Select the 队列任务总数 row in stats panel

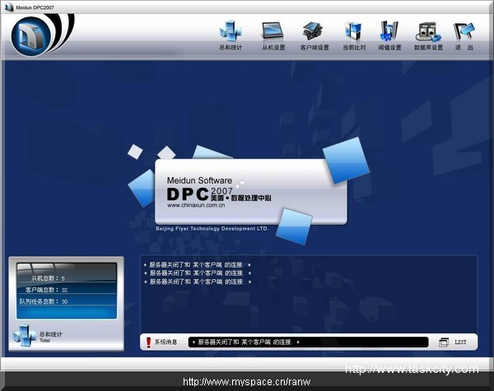66,301
